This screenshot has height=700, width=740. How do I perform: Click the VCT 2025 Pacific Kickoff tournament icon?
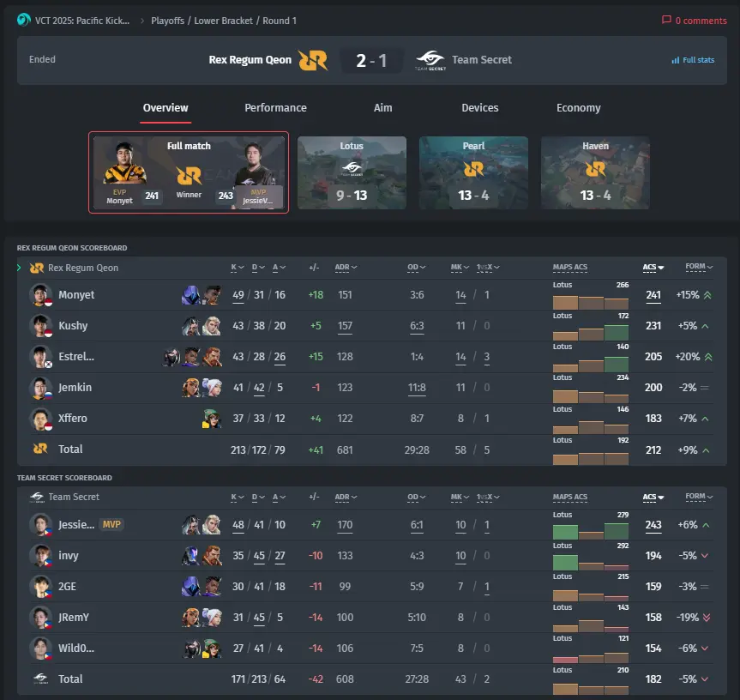(x=24, y=21)
